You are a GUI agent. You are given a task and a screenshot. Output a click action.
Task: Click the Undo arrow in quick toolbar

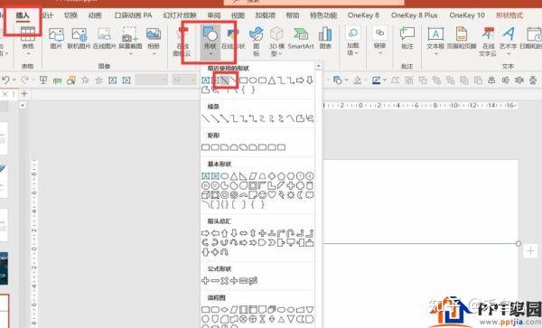(5, 80)
